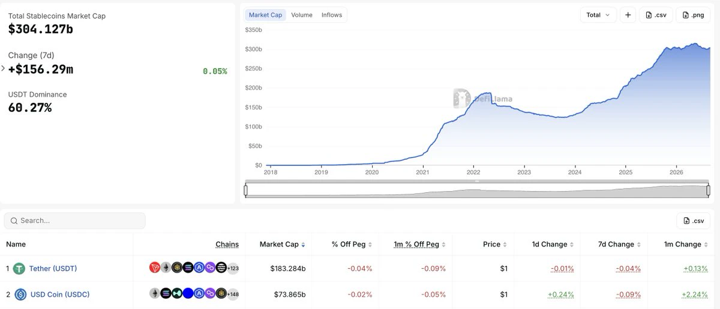Click USDC 1m change +2.24%
This screenshot has width=720, height=309.
[x=695, y=295]
